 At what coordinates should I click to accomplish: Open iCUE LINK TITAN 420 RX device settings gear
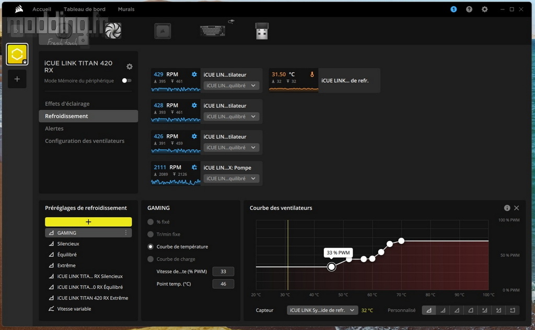point(130,66)
